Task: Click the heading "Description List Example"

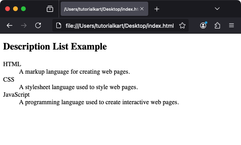Action: [x=55, y=47]
